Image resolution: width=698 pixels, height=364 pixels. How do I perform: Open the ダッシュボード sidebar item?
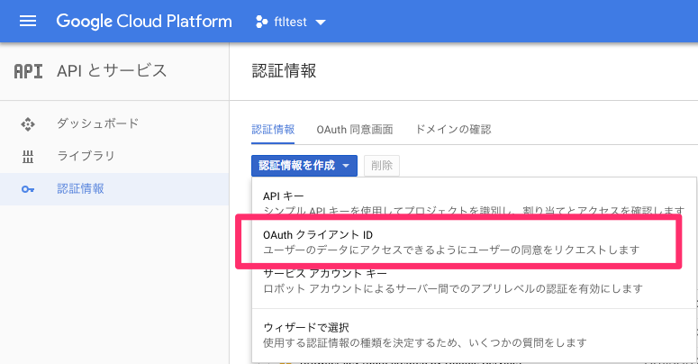coord(114,123)
